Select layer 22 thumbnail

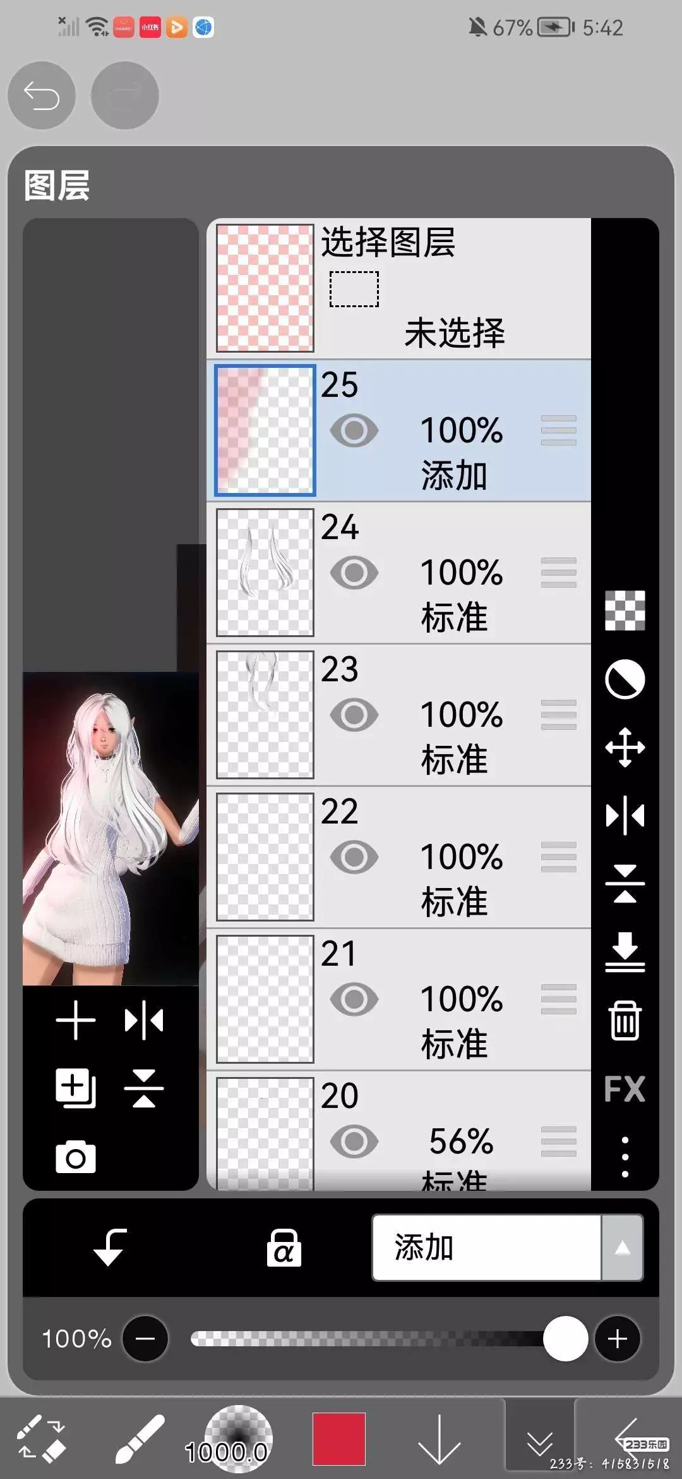265,857
